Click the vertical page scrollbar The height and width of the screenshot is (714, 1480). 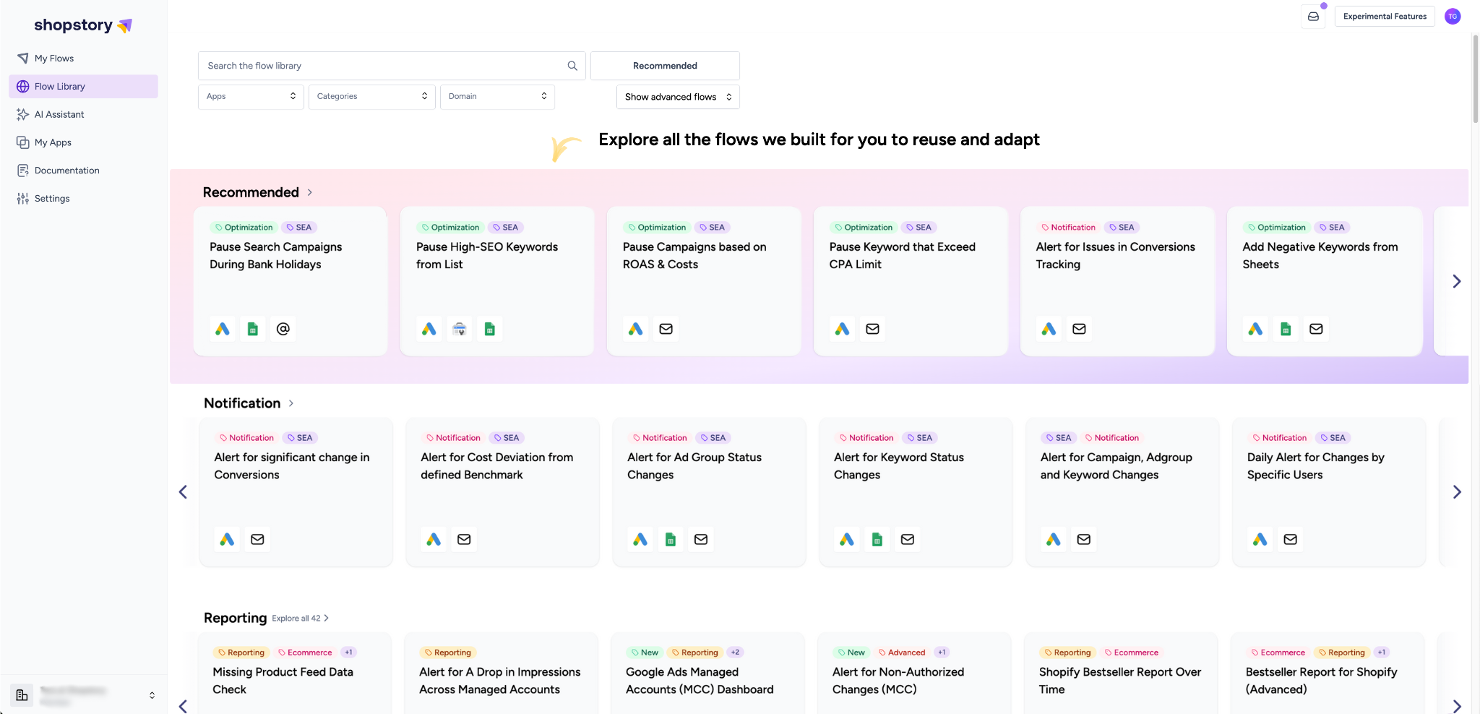click(x=1475, y=79)
